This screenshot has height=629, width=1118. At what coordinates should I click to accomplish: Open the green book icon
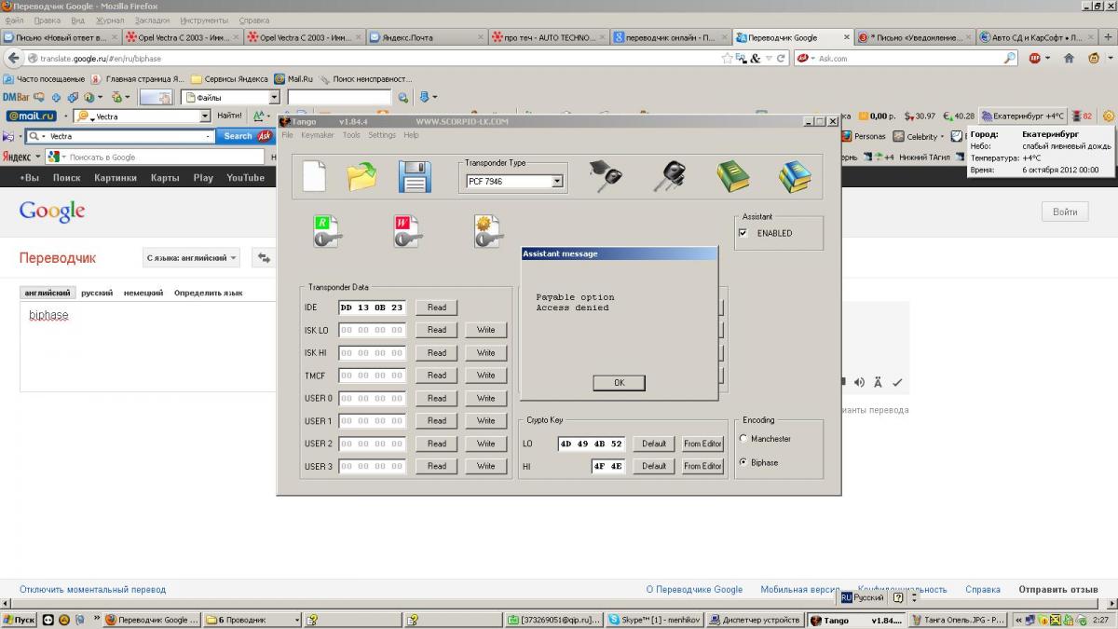point(733,176)
